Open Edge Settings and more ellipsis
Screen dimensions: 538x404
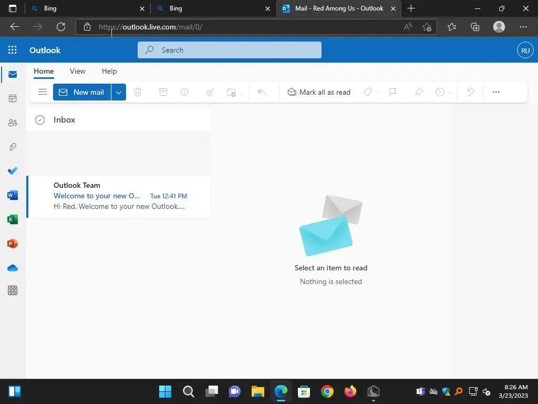(523, 27)
